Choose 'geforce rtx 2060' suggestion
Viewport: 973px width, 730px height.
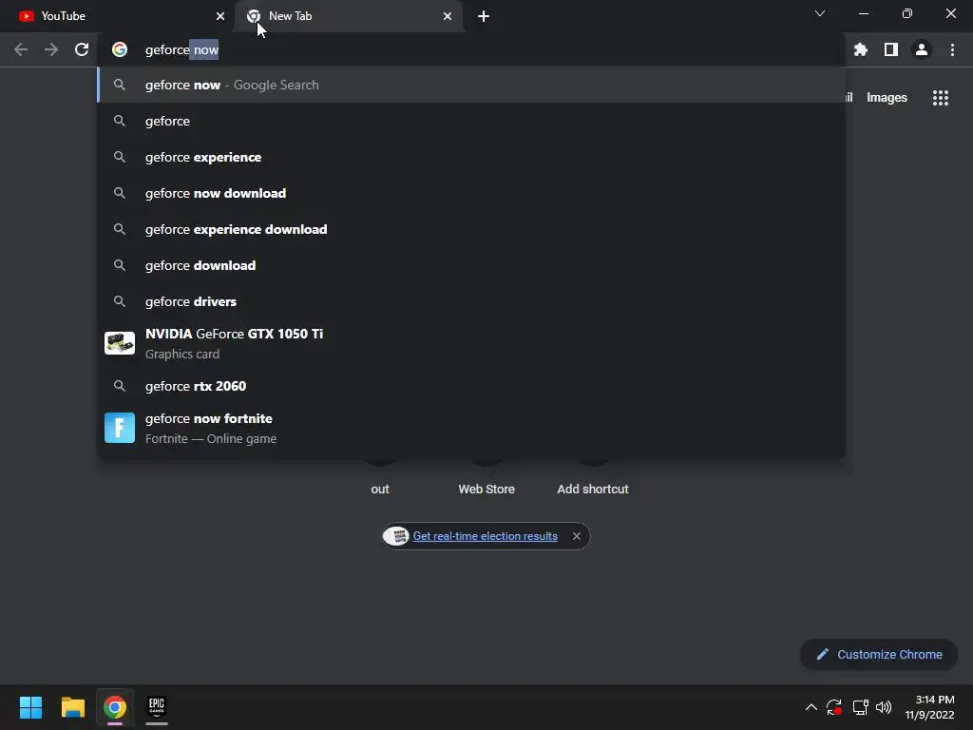point(471,386)
